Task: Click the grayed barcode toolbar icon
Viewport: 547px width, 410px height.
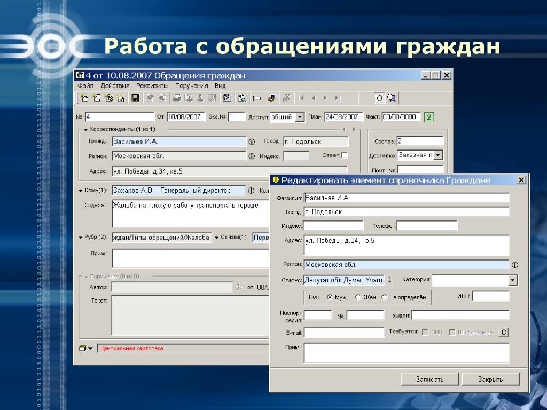Action: [212, 98]
